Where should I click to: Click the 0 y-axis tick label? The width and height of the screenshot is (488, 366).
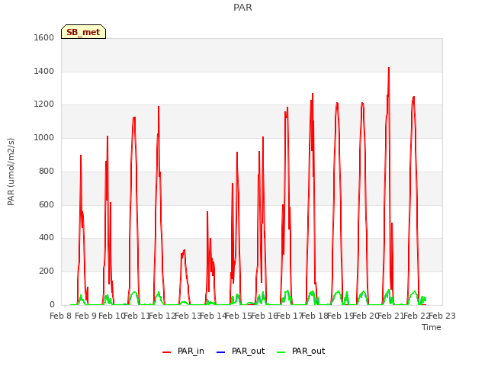pyautogui.click(x=52, y=305)
